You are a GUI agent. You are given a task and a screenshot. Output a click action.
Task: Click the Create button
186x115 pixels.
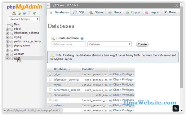[142, 44]
